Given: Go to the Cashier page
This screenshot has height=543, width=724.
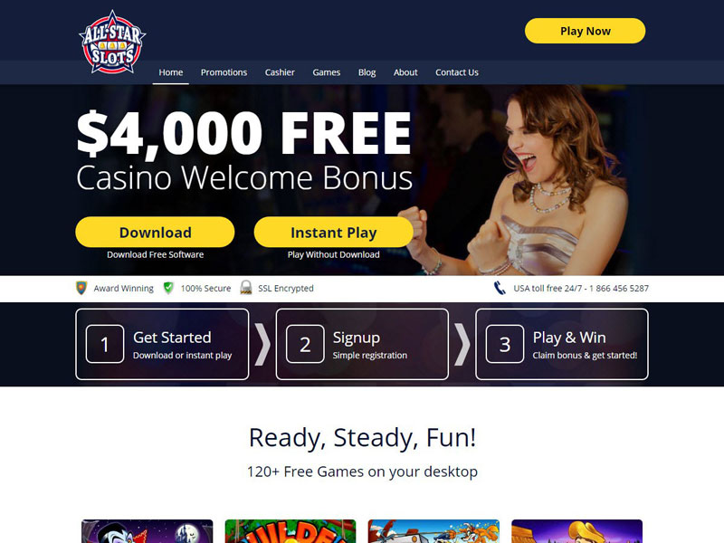Looking at the screenshot, I should click(280, 72).
